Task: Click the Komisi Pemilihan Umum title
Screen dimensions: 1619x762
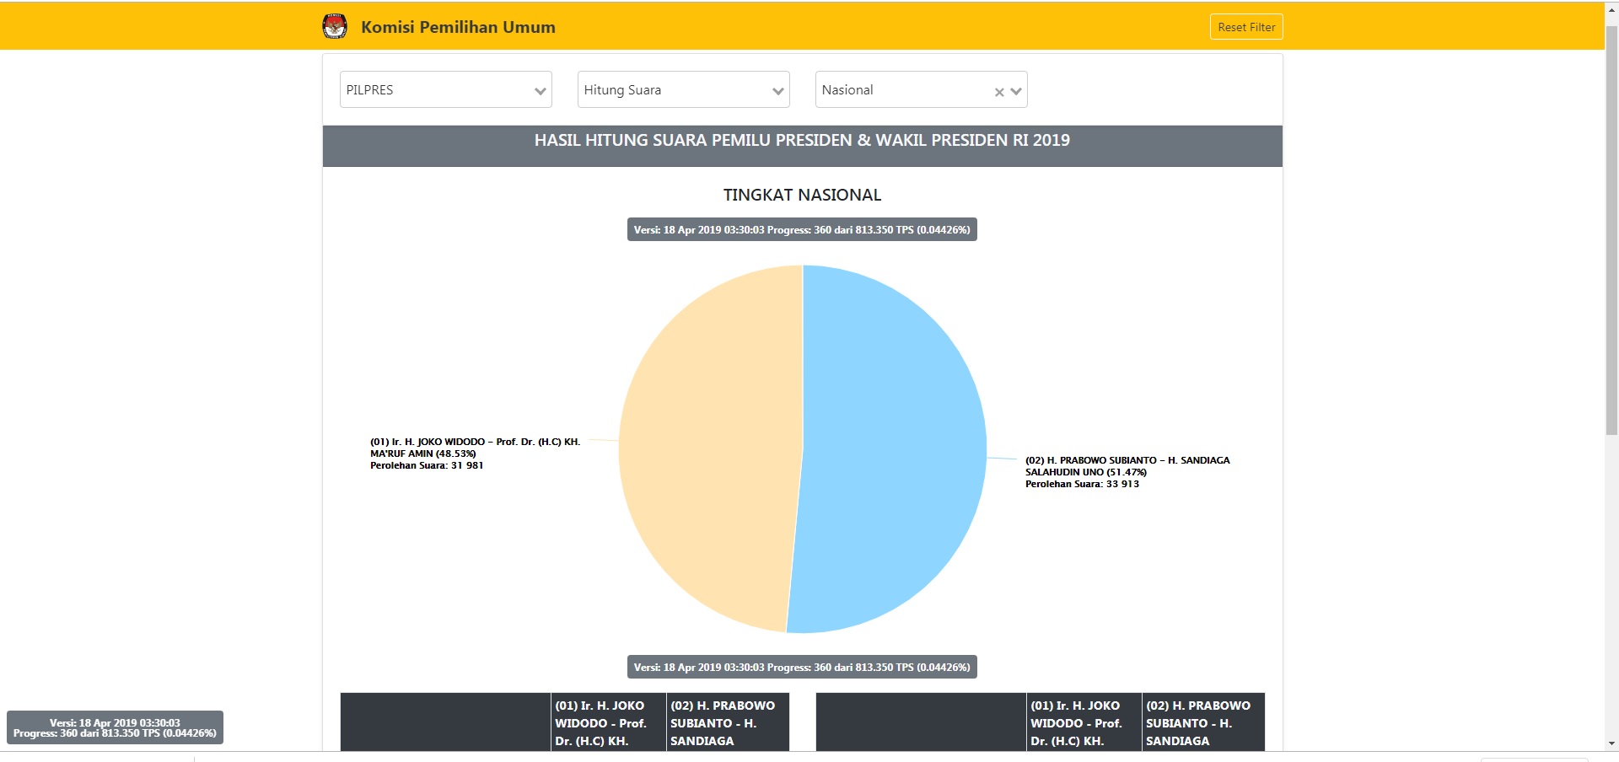Action: [458, 27]
